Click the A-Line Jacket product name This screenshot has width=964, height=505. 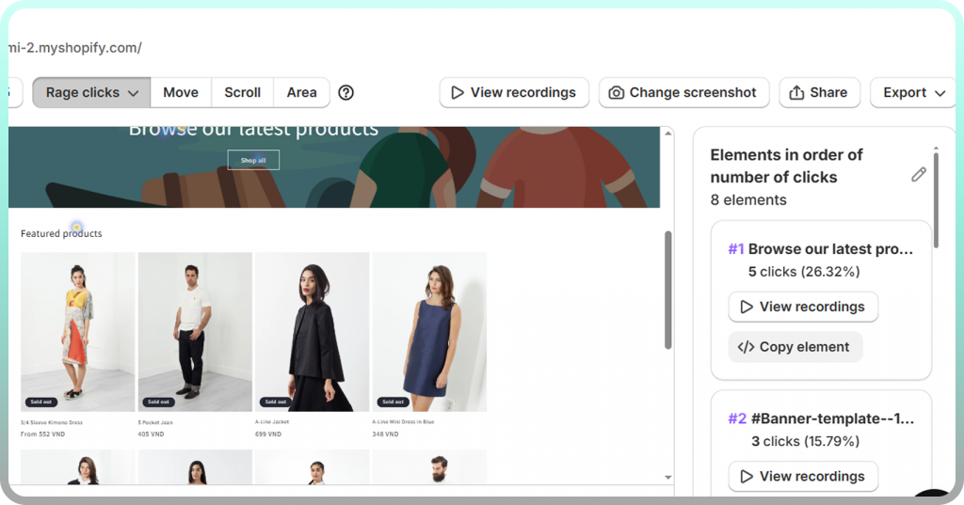coord(273,423)
